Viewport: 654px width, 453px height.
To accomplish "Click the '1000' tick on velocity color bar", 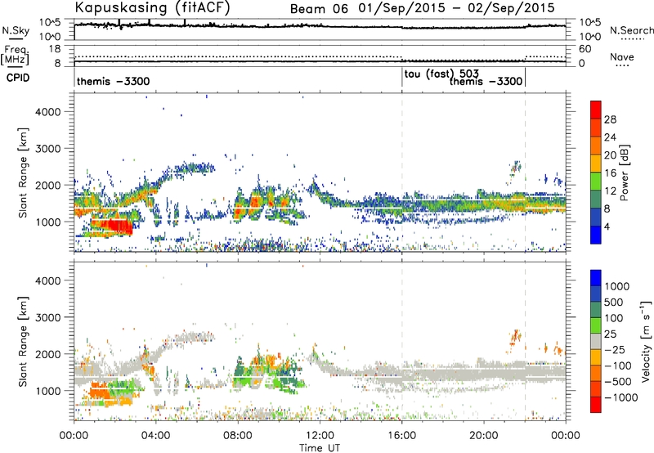I will coord(616,286).
